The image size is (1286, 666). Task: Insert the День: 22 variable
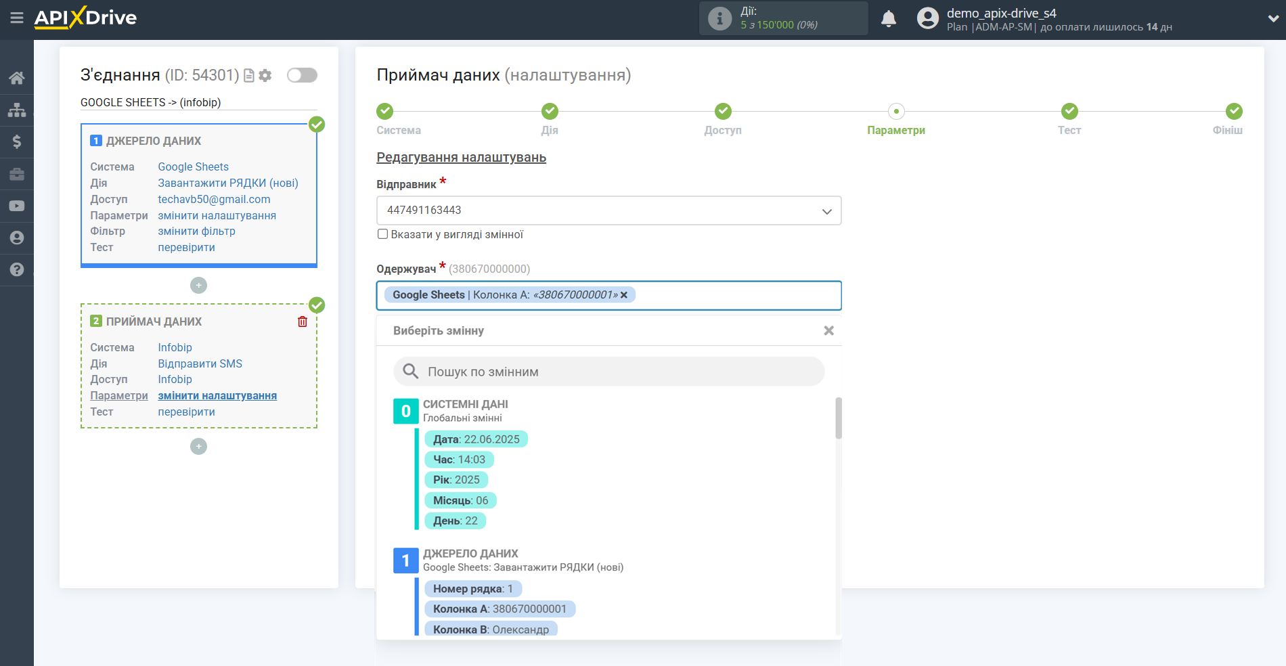456,520
